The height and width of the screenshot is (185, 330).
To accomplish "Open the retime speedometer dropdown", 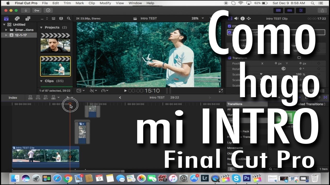I will click(x=105, y=91).
